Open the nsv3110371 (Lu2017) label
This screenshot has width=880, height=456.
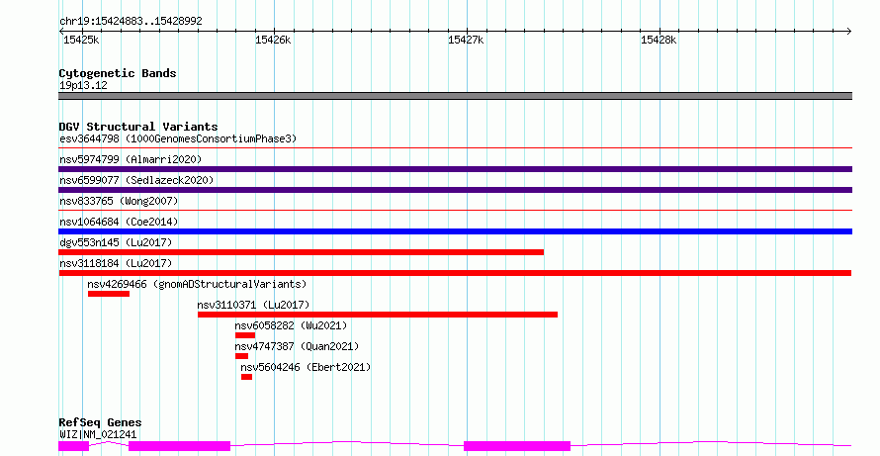coord(253,305)
